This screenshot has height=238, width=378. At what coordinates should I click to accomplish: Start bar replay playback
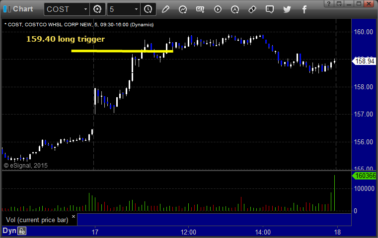218,9
